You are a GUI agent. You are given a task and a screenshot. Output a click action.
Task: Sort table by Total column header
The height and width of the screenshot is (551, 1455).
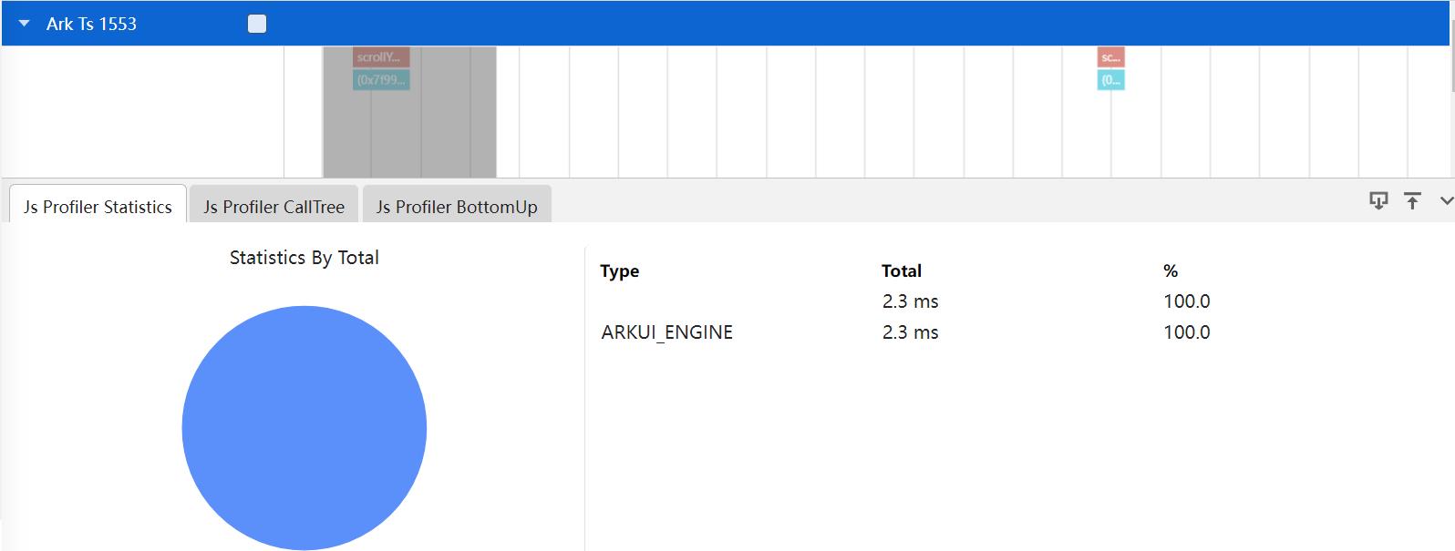(x=901, y=270)
